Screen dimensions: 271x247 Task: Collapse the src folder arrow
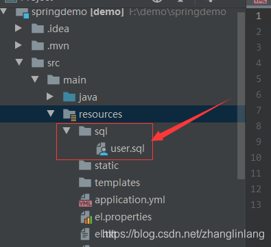19,62
